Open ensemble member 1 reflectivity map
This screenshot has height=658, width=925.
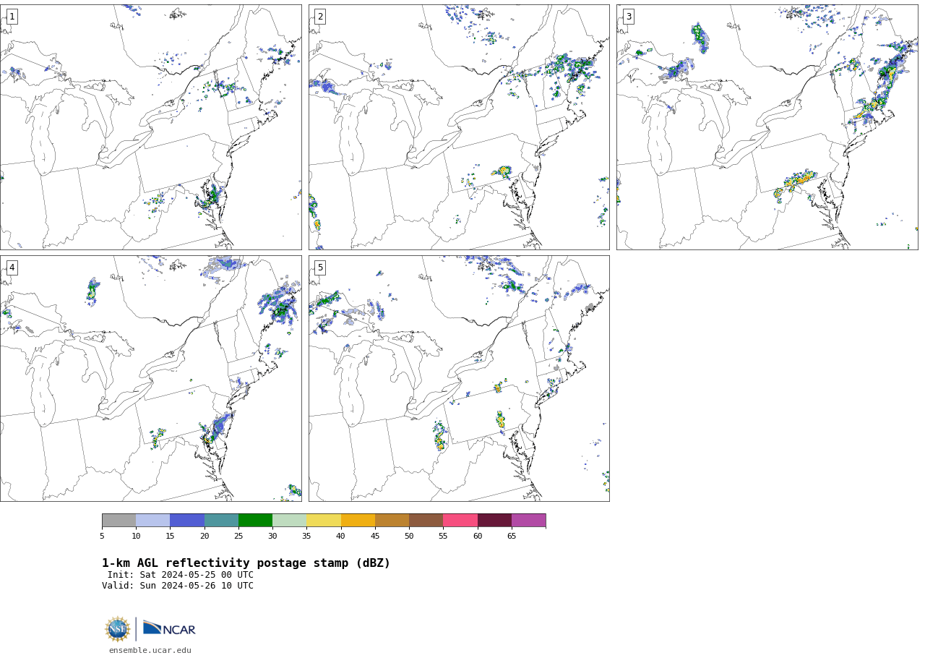click(150, 127)
